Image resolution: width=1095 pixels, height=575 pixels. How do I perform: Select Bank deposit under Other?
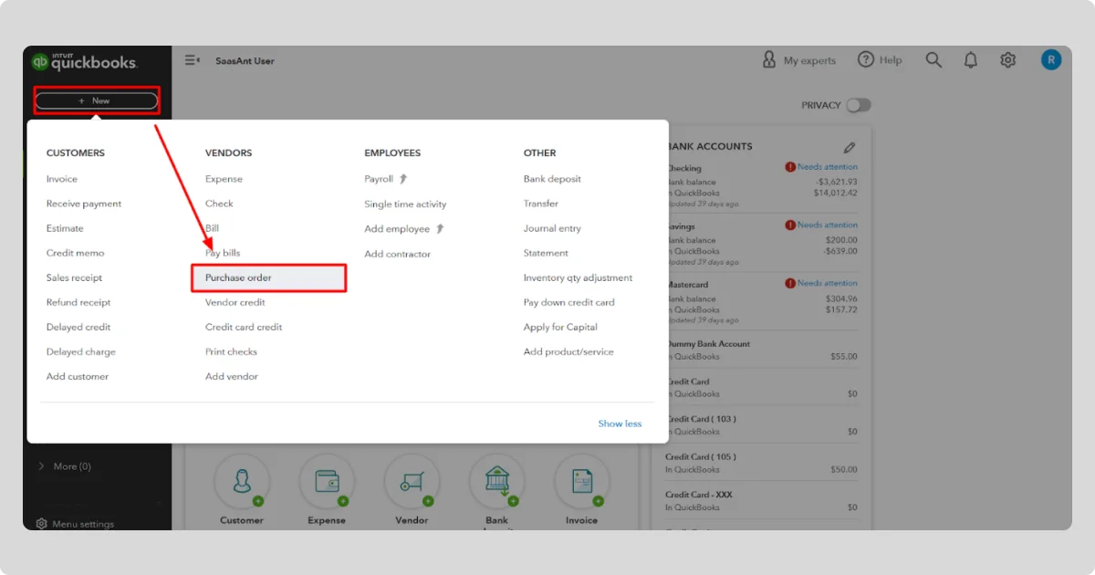click(552, 179)
